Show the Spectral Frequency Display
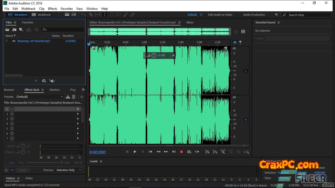Screen dimensions: 335x188 (67, 15)
